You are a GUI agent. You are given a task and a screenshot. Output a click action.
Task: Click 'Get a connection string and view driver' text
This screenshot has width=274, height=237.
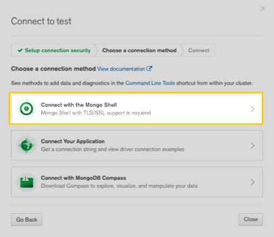113,149
